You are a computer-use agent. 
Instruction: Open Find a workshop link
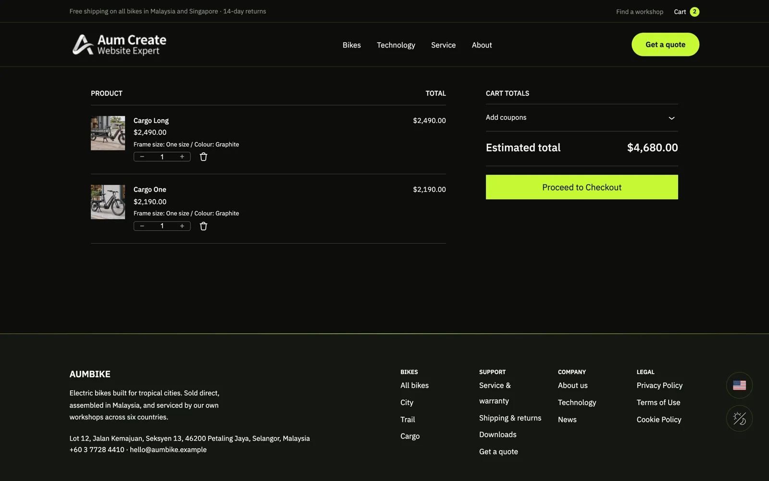tap(640, 12)
